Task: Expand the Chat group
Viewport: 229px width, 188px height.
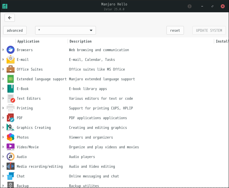Action: coord(3,176)
